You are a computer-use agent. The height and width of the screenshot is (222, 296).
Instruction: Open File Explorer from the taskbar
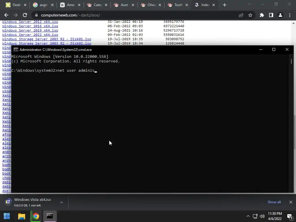pos(21,216)
